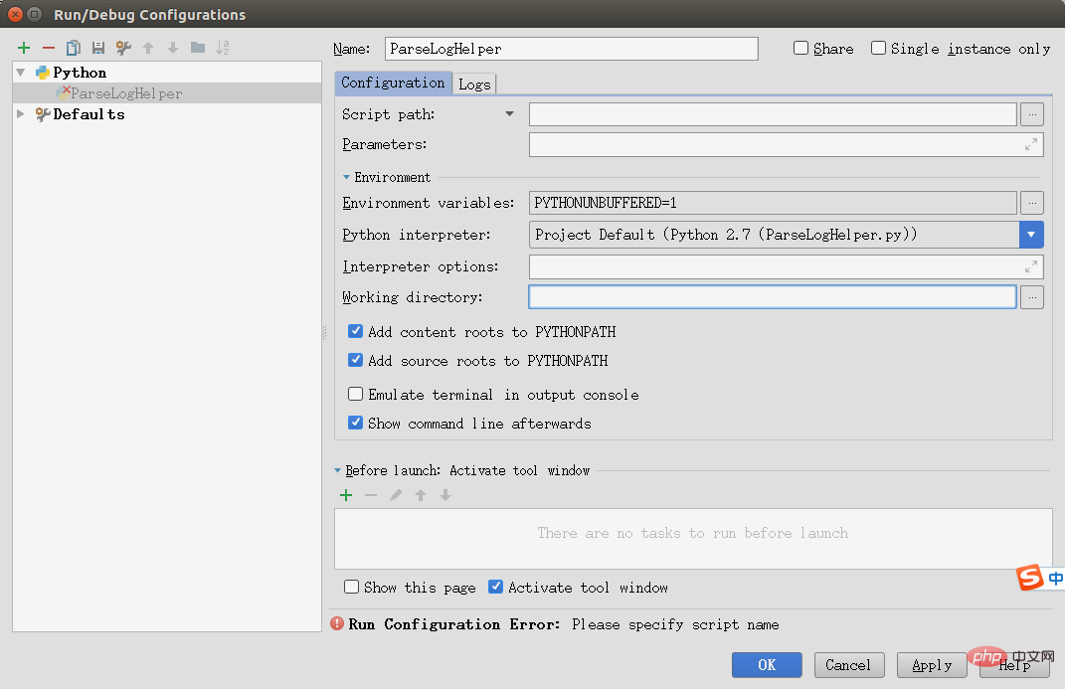Create new folder icon in toolbar
This screenshot has width=1065, height=689.
(198, 48)
